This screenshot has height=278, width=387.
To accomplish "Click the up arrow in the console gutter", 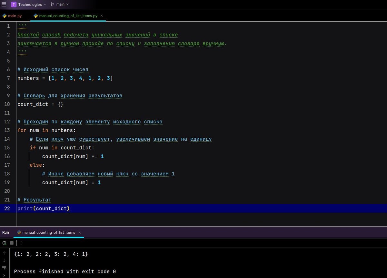I will coord(4,253).
